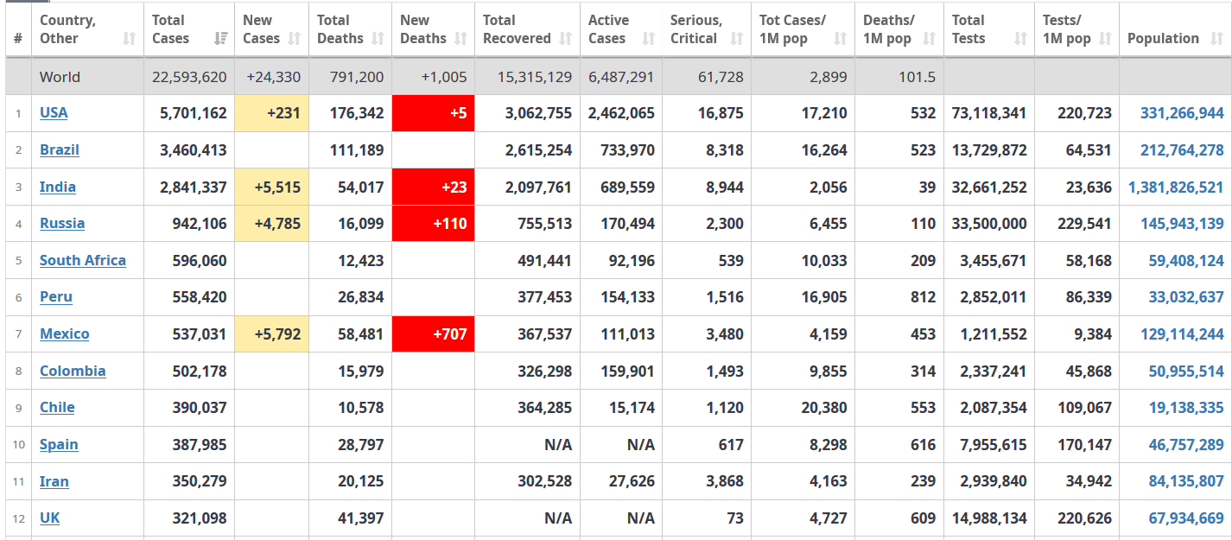Click sort arrows next to New Deaths
1232x540 pixels.
click(x=460, y=39)
